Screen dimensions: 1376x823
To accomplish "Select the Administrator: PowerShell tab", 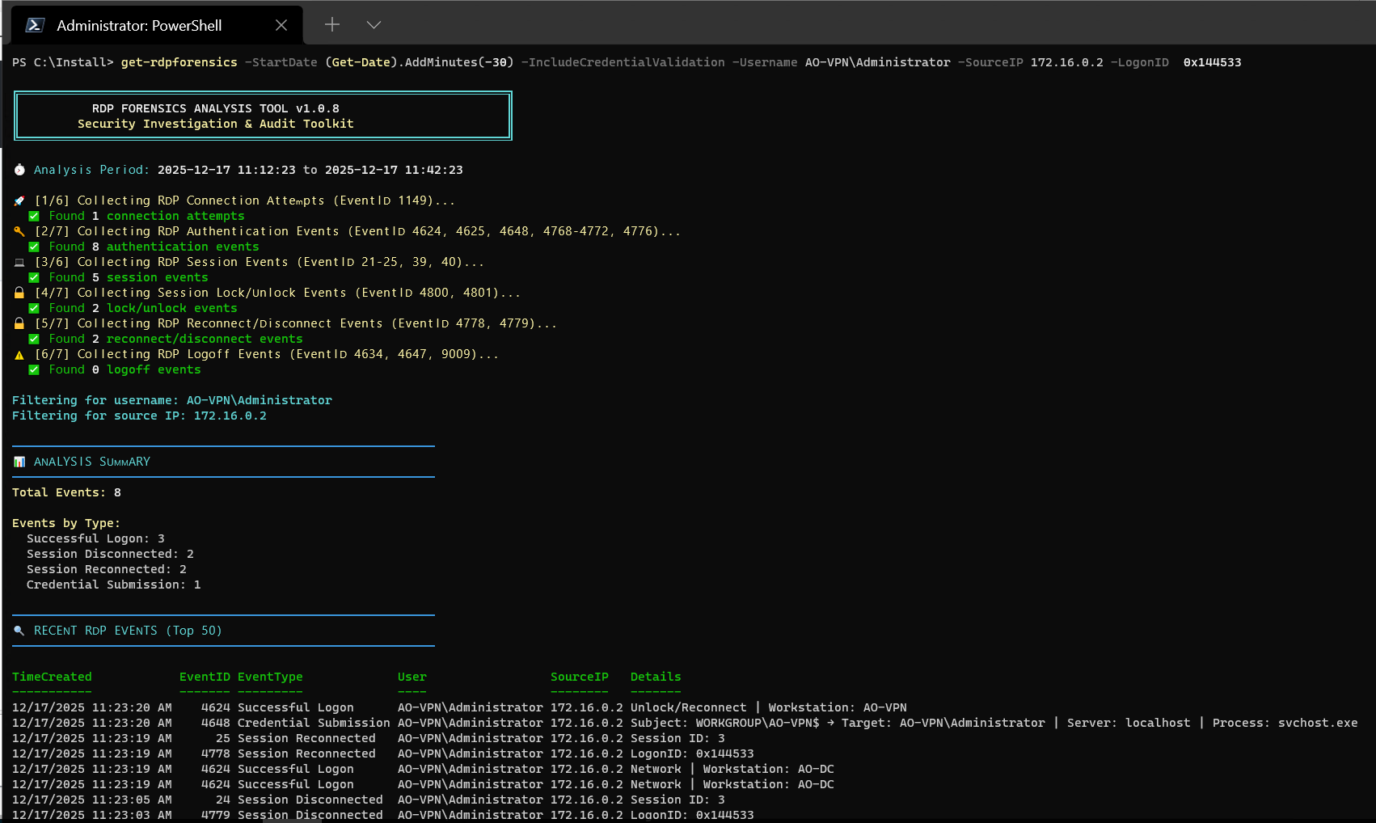I will [139, 25].
